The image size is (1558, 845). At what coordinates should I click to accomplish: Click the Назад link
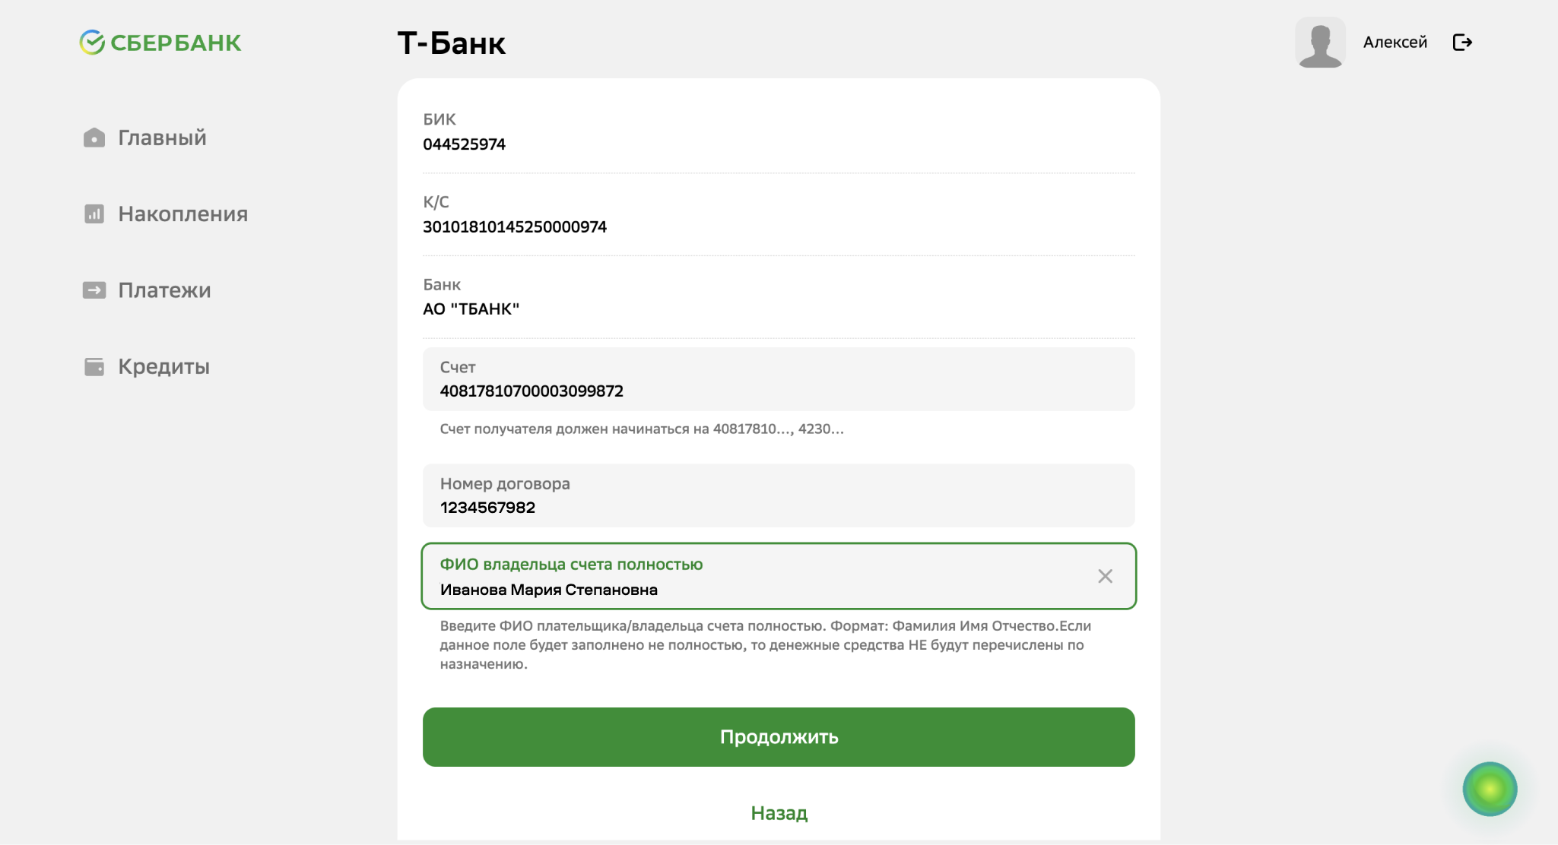pos(779,813)
